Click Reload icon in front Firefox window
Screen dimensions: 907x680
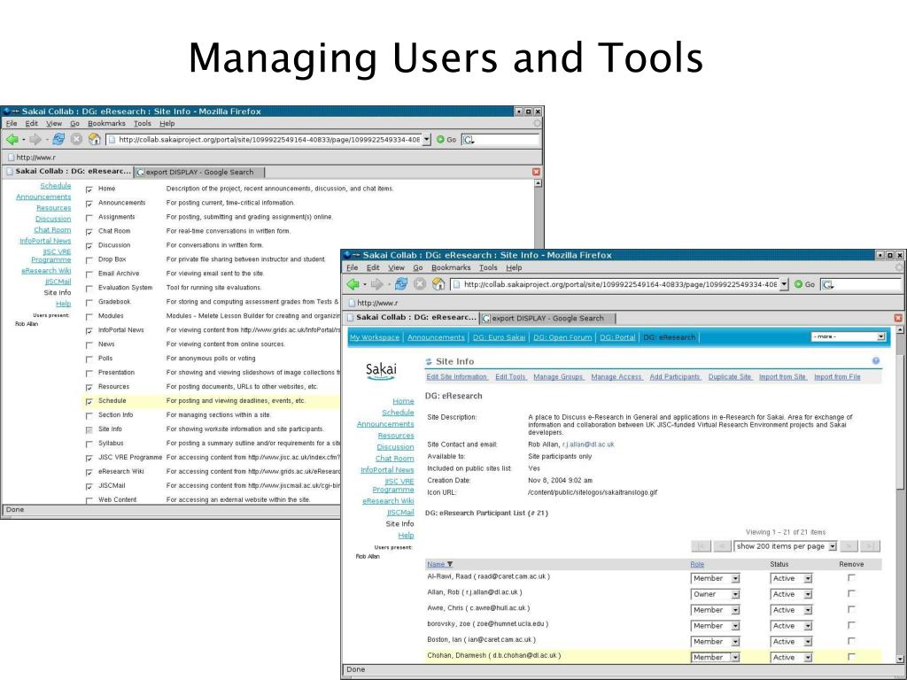pos(401,284)
